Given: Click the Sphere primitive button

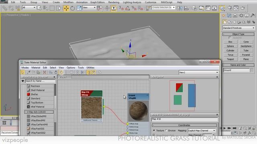Looking at the screenshot, I should [230, 46].
